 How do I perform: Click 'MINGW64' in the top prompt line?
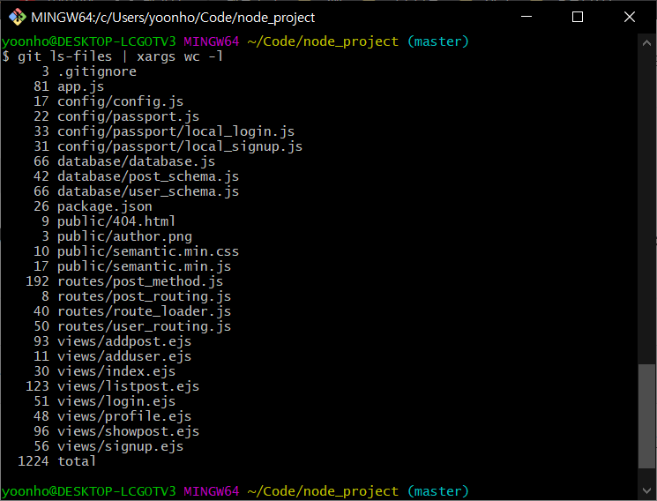point(212,41)
